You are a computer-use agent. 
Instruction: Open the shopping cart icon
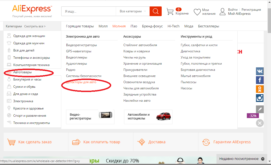click(170, 12)
